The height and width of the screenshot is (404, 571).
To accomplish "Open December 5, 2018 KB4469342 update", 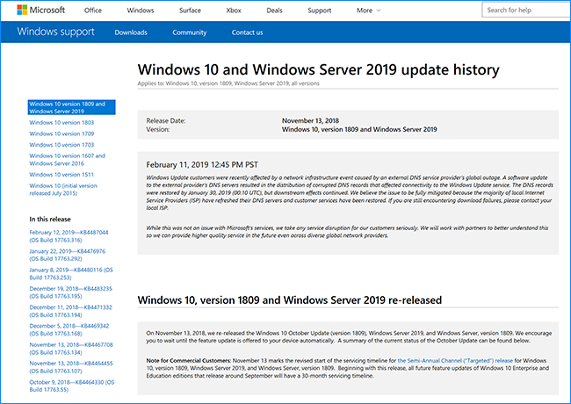I will coord(69,329).
